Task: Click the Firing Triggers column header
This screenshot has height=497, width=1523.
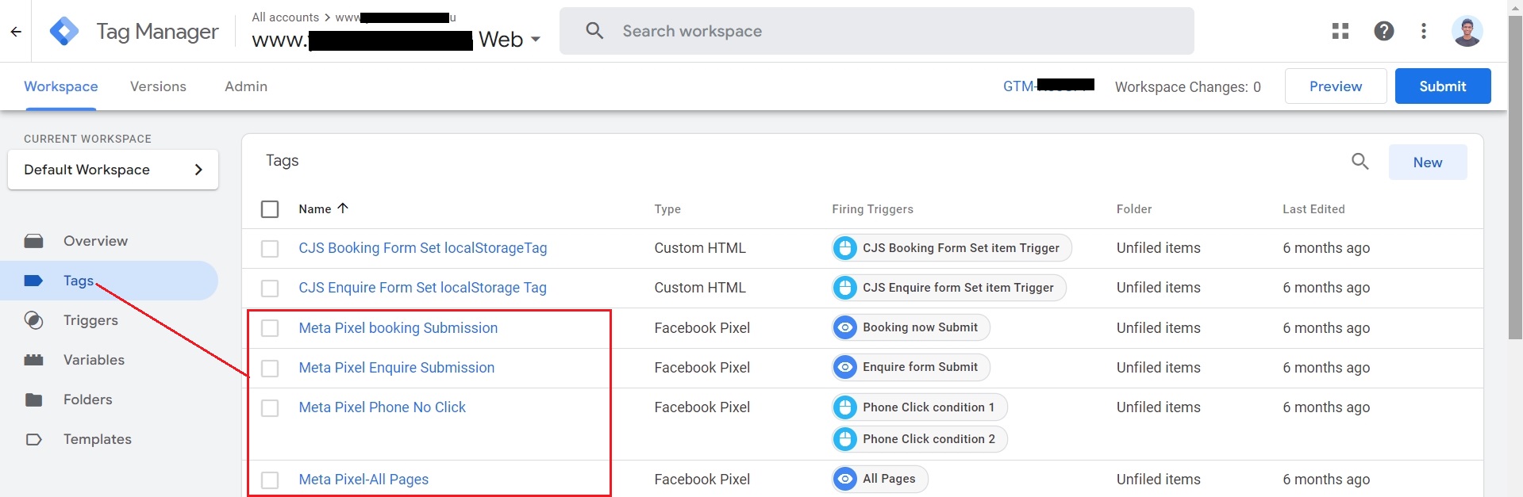Action: pos(872,209)
